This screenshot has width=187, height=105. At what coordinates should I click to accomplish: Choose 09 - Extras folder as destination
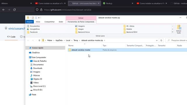129,26
